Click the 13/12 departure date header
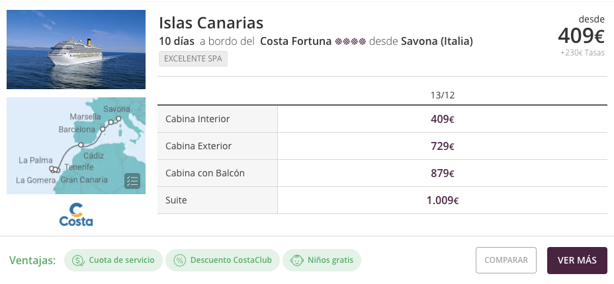Screen dimensions: 614x284 click(x=442, y=95)
